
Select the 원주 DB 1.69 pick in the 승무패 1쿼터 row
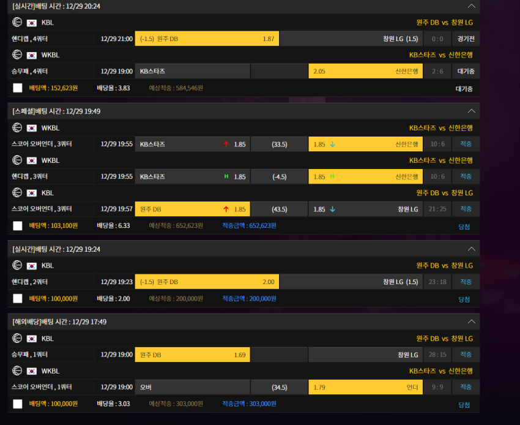(x=192, y=355)
